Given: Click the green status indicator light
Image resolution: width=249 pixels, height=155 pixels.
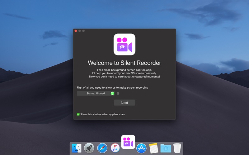Looking at the screenshot, I should click(x=112, y=94).
